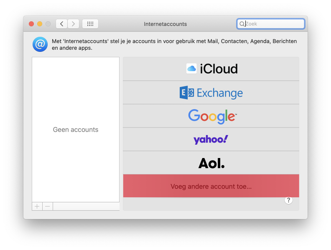The width and height of the screenshot is (331, 250).
Task: Go back with the left chevron
Action: coord(62,24)
